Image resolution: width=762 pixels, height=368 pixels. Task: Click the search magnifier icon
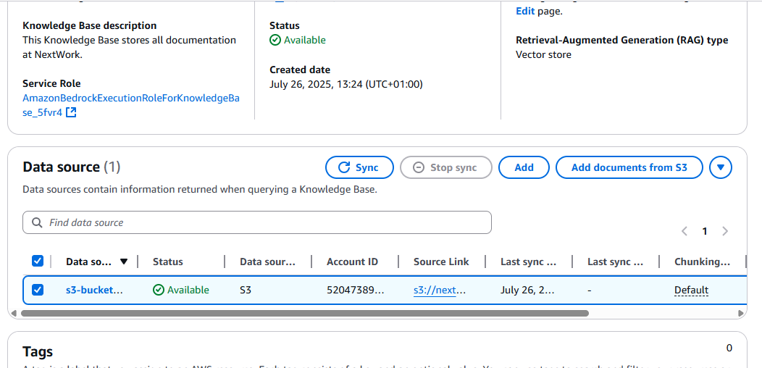36,222
